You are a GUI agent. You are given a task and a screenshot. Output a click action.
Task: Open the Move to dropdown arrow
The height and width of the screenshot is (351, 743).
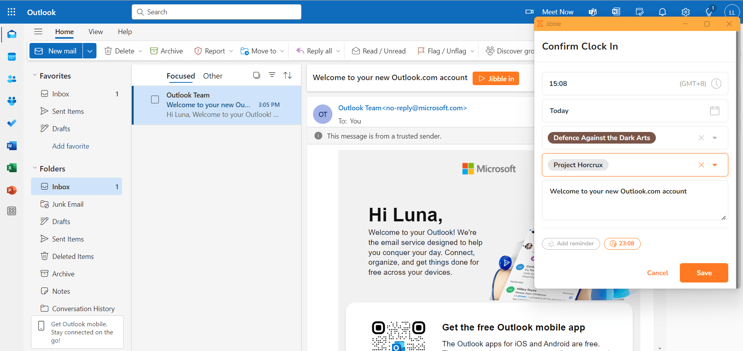point(282,51)
